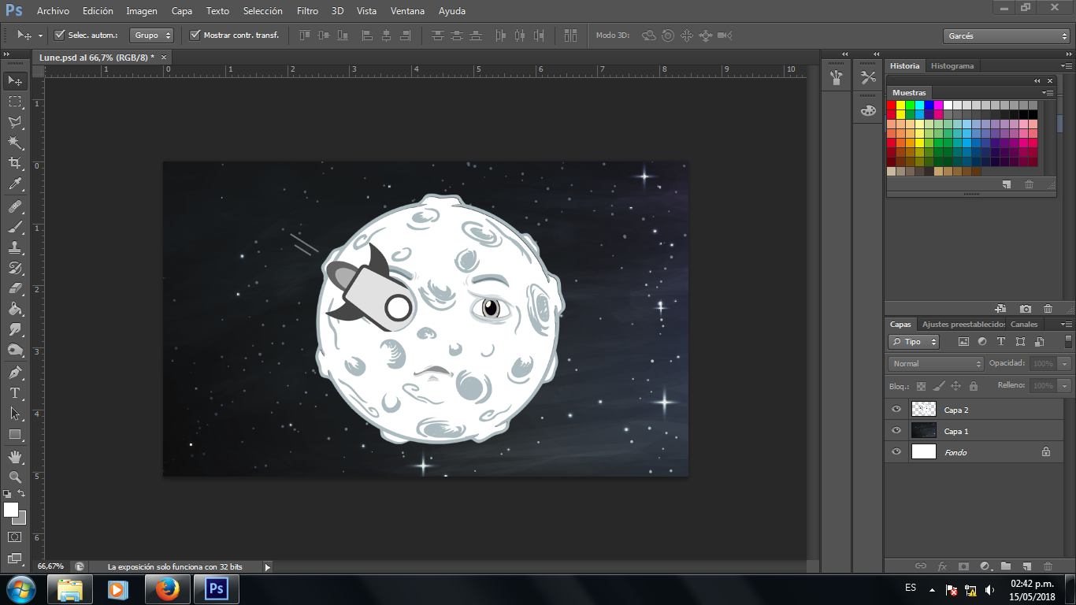1076x605 pixels.
Task: Open the Opacidad dropdown arrow
Action: (x=1064, y=364)
